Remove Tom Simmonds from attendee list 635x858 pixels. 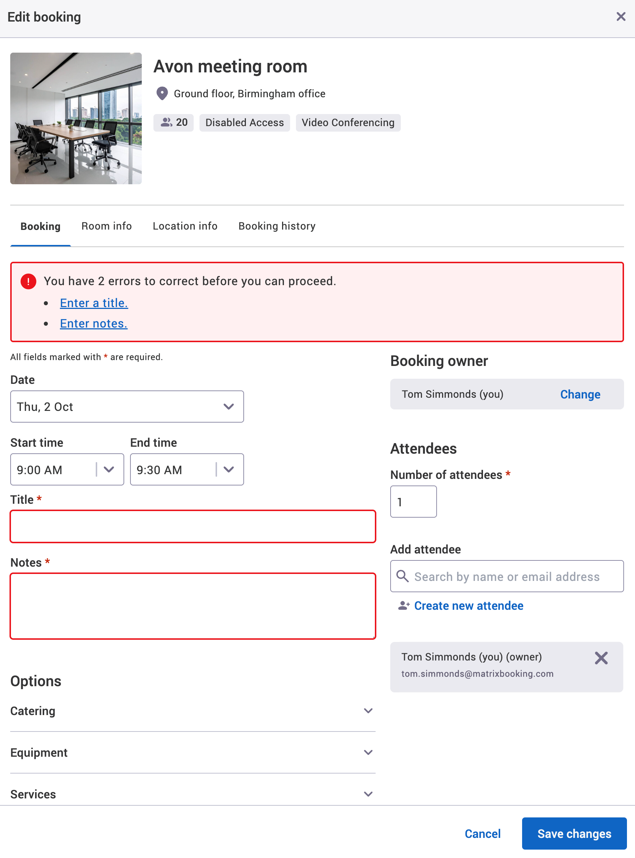[x=601, y=658]
